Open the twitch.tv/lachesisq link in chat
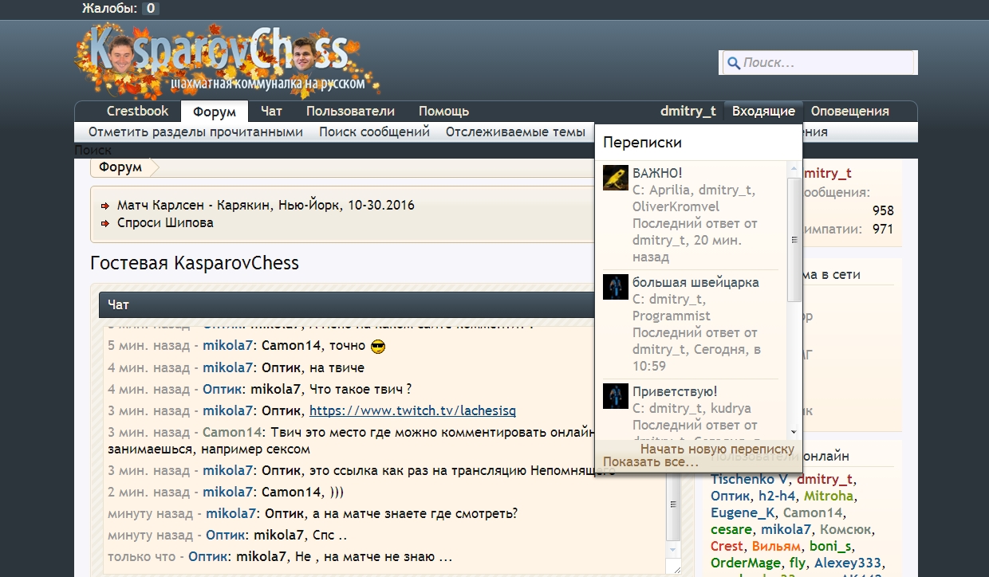Screen dimensions: 989x577 click(x=412, y=411)
